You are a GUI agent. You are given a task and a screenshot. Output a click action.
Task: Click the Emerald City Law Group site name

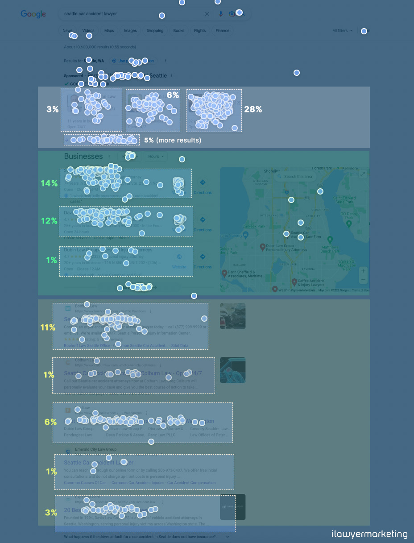[x=96, y=449]
